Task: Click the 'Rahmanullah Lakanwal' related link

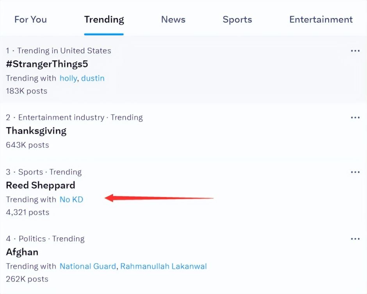Action: click(163, 266)
